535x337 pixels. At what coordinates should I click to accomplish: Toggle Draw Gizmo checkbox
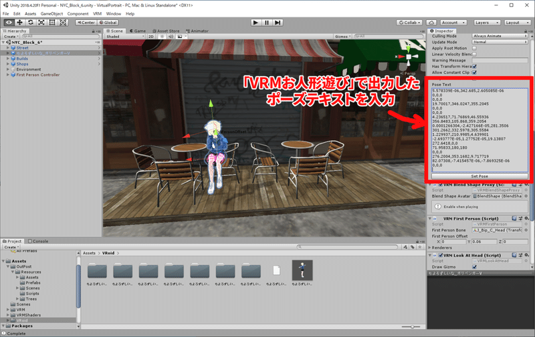474,267
